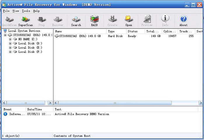
Task: Click the drive icon for Local Disk (F:)
Action: 15,52
